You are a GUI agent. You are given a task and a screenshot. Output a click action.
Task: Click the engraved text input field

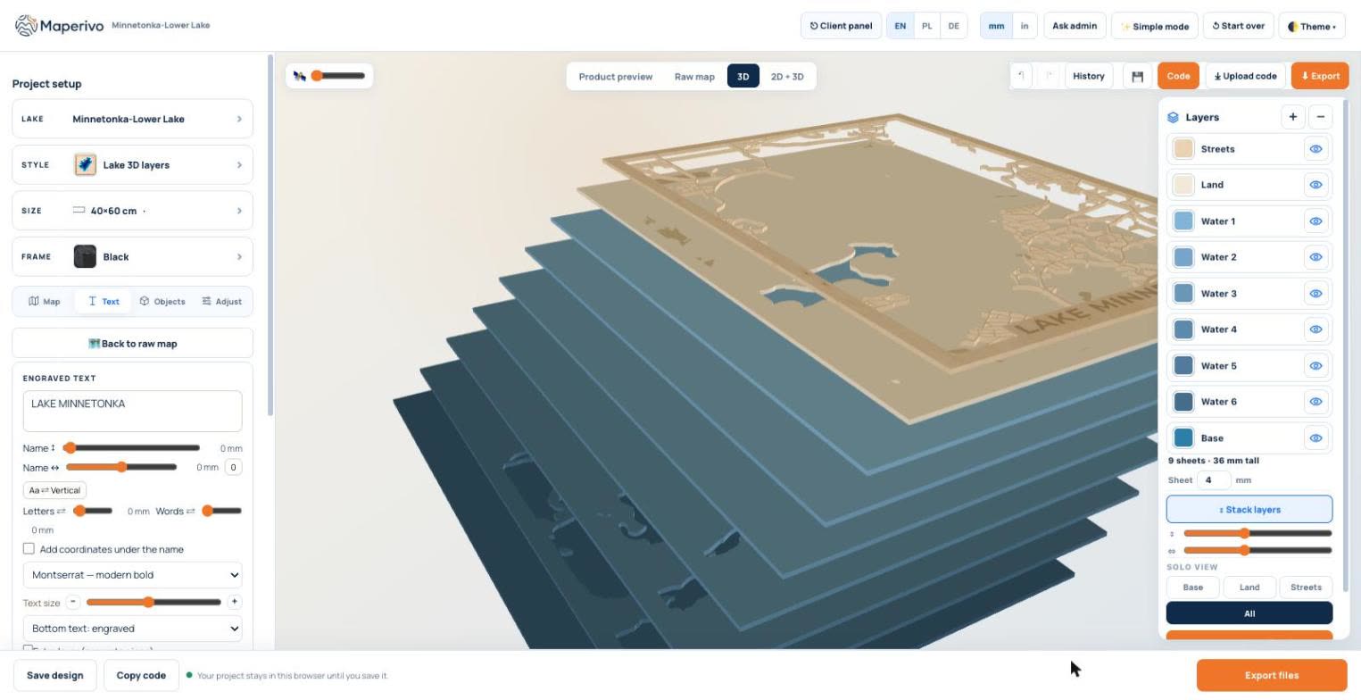(x=132, y=412)
